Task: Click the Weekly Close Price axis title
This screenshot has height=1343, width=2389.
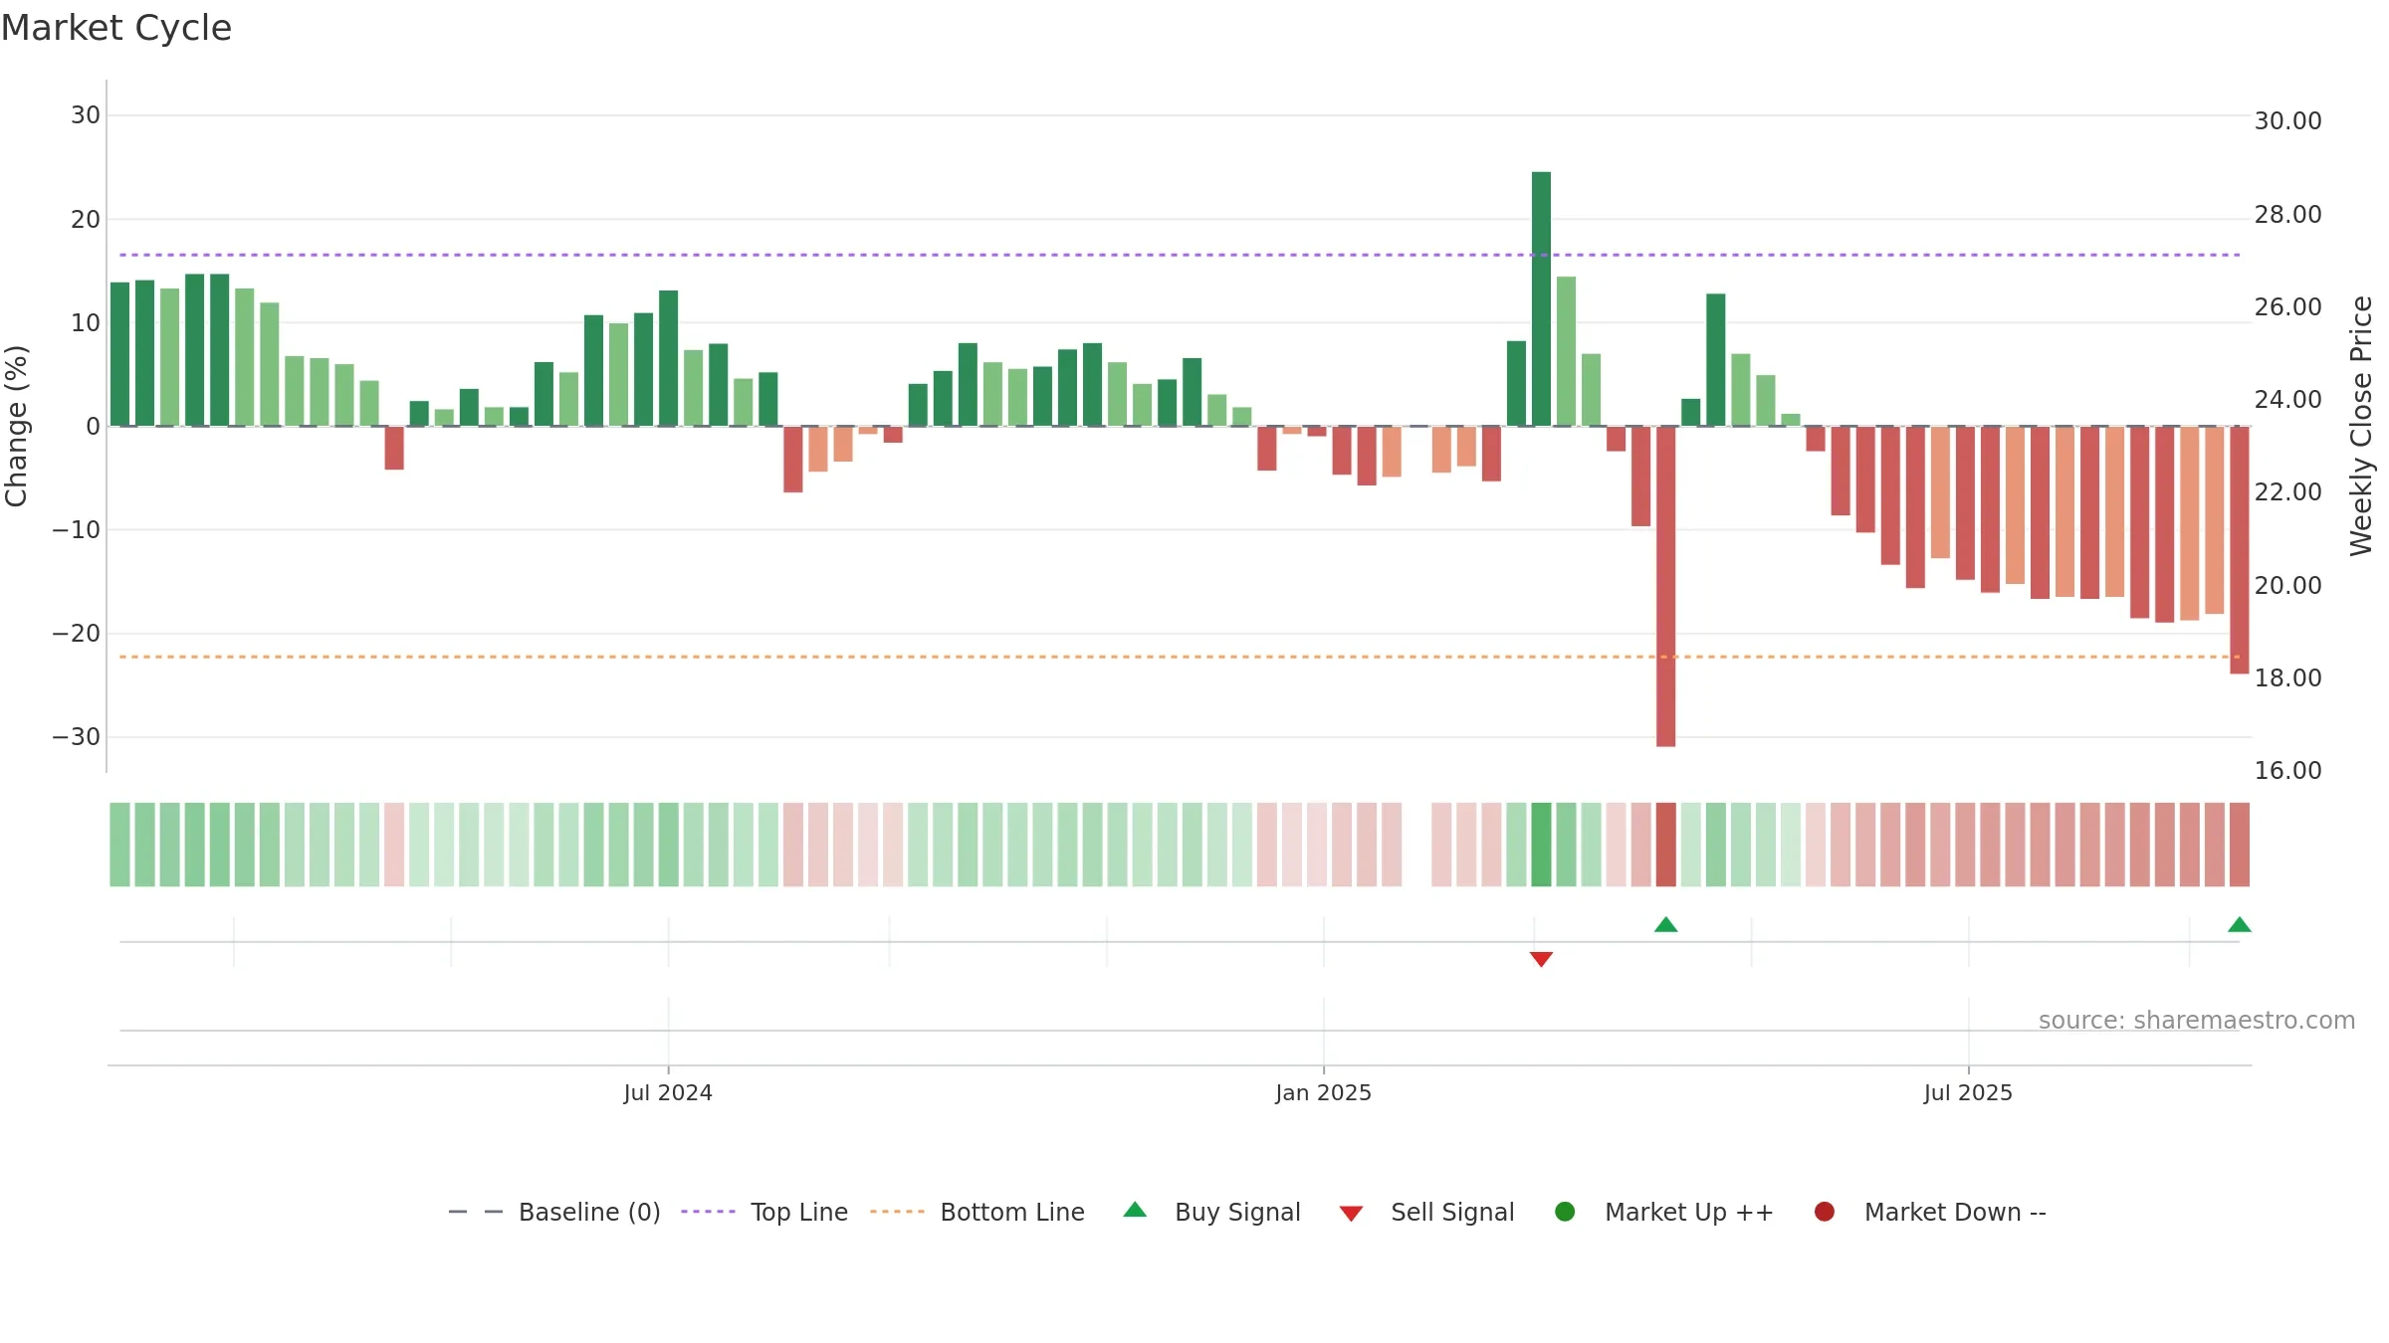Action: click(2361, 426)
